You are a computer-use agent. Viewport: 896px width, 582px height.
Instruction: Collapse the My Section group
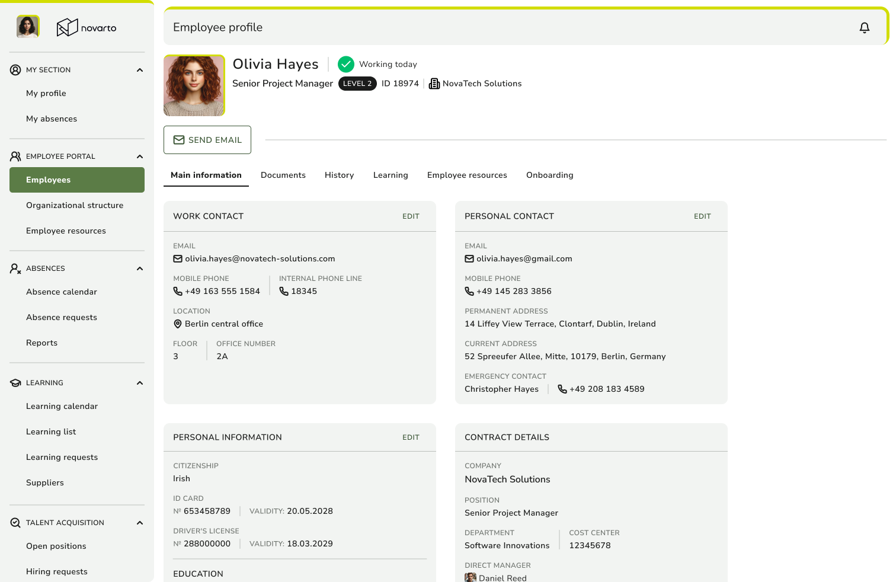pyautogui.click(x=140, y=70)
